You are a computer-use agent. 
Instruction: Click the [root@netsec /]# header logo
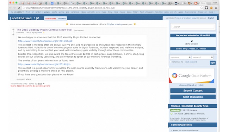(24, 18)
